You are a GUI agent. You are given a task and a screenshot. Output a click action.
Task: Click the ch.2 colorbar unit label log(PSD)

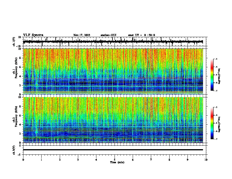coord(219,124)
